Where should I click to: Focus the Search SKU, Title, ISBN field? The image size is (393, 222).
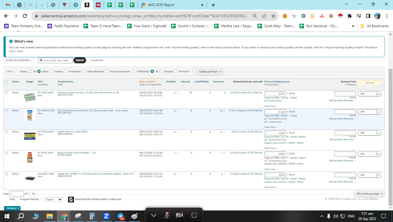point(55,60)
